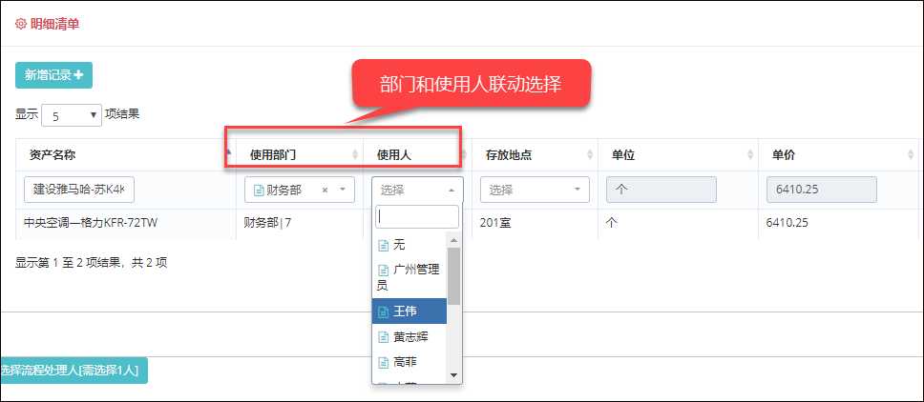The image size is (924, 402).
Task: Click the 中央空调—格力KFR-72TW cell
Action: [125, 223]
